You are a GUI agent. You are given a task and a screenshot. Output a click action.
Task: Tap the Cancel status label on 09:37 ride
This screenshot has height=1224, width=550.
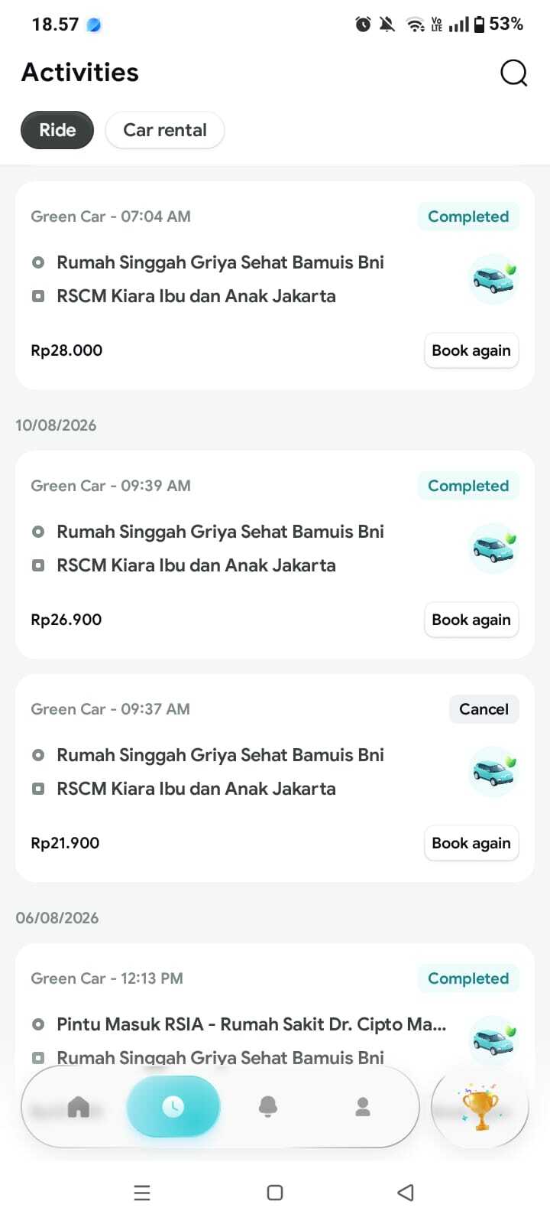[x=484, y=709]
